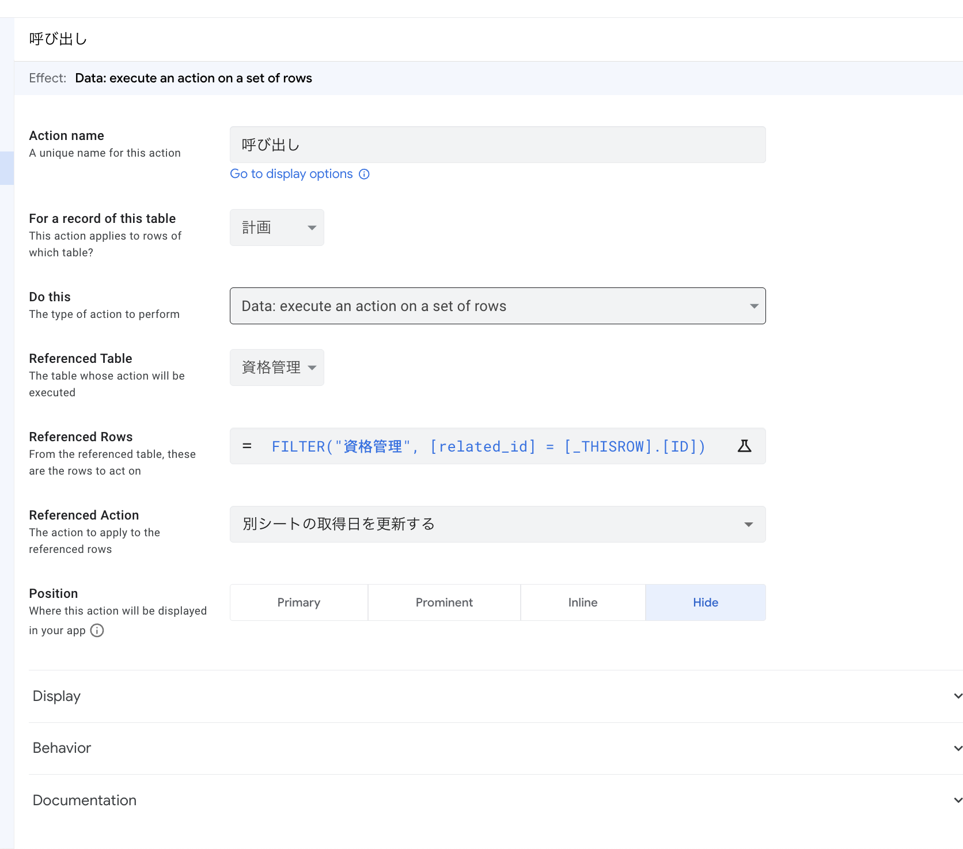This screenshot has width=963, height=849.
Task: Open the Referenced Action dropdown
Action: 497,524
